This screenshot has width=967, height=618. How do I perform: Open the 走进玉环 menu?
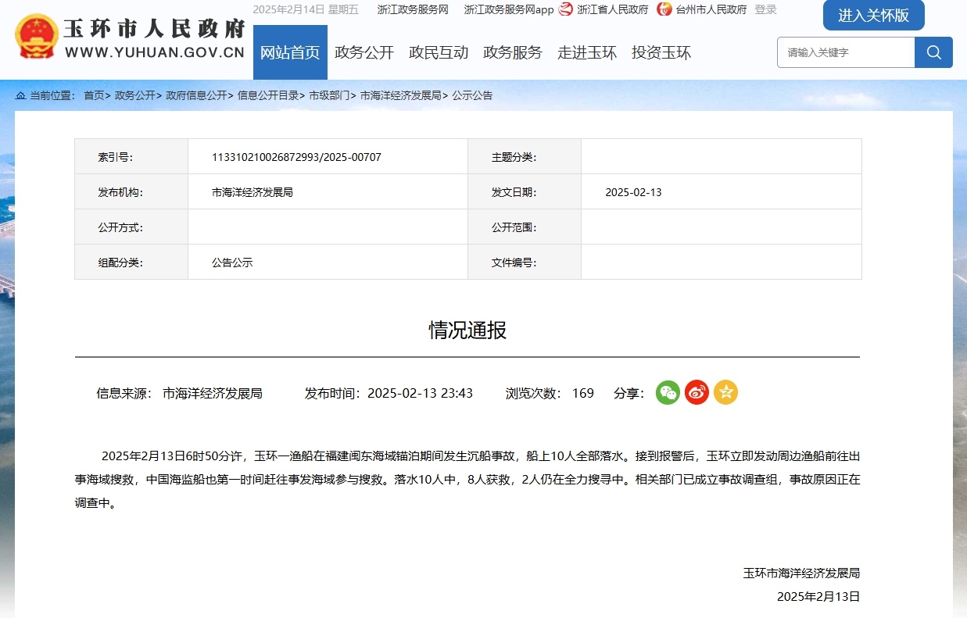coord(587,52)
